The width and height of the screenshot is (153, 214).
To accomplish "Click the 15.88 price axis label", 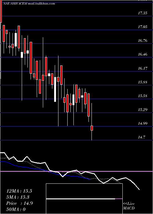I will tap(143, 82).
